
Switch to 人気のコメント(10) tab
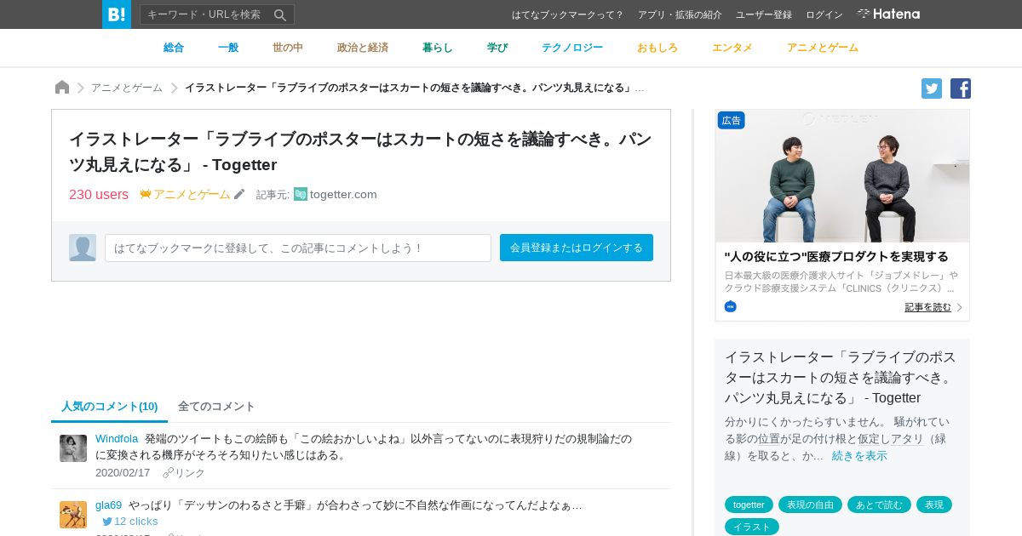click(x=110, y=406)
